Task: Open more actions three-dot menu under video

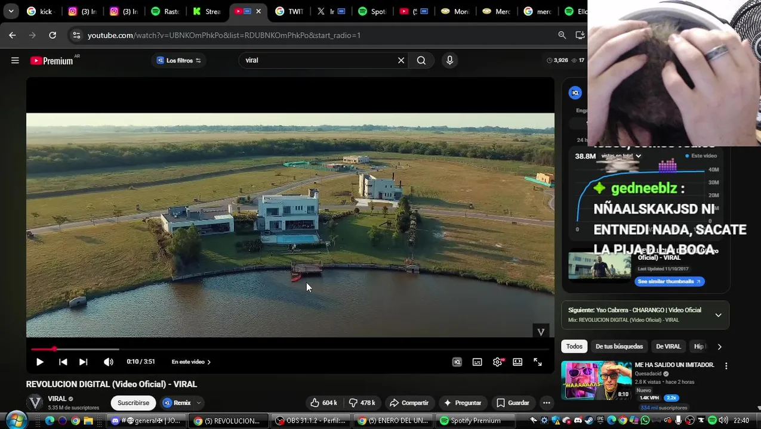Action: pyautogui.click(x=546, y=403)
